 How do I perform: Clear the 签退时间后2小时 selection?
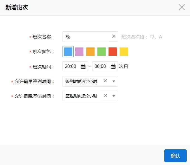(x=105, y=96)
